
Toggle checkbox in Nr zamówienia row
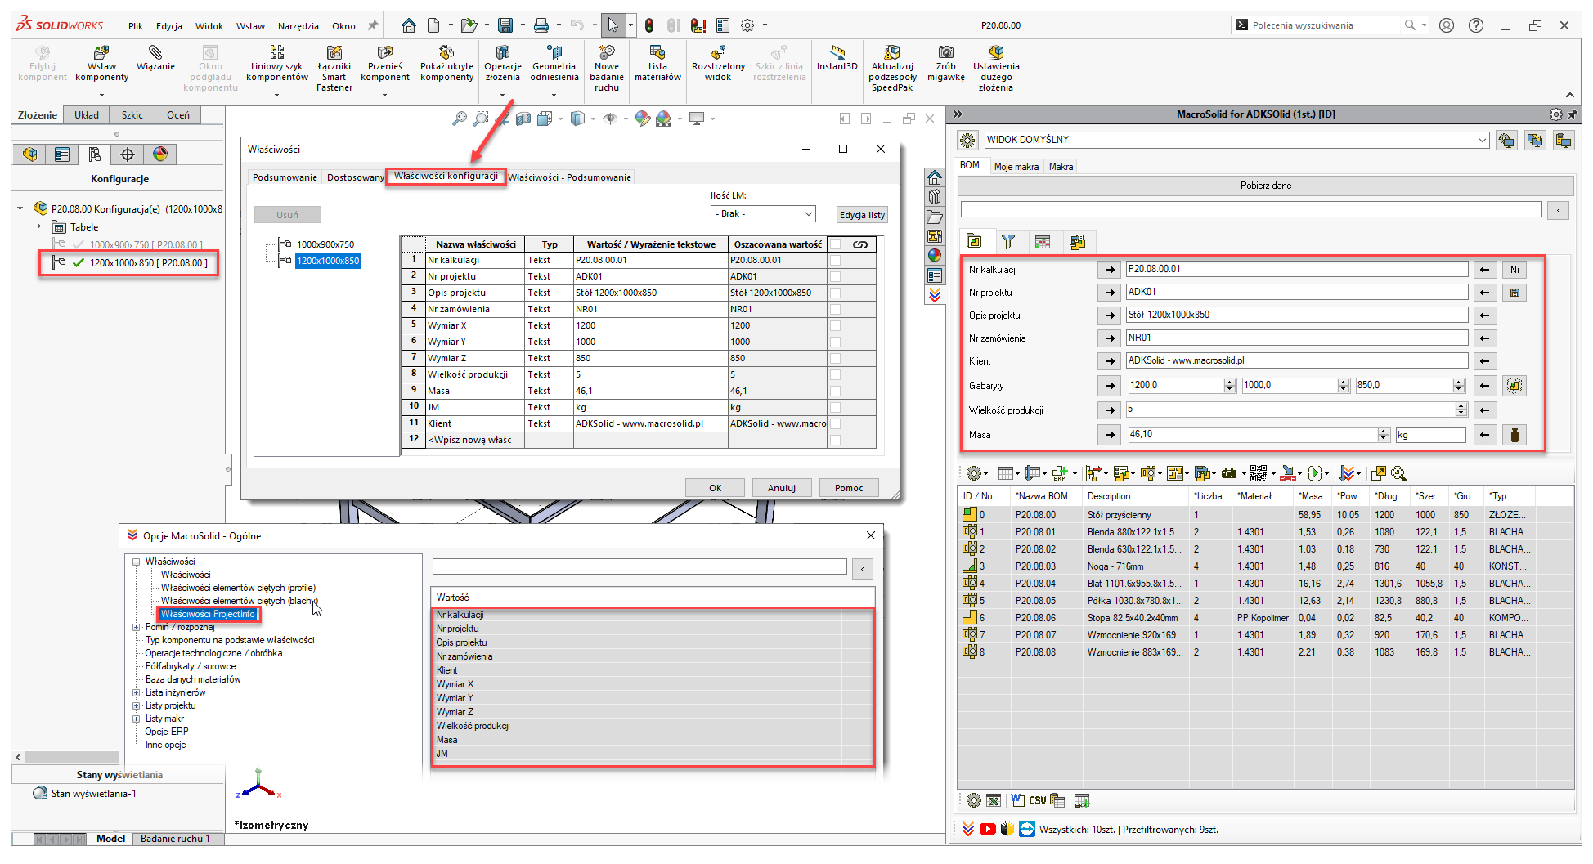click(x=835, y=309)
